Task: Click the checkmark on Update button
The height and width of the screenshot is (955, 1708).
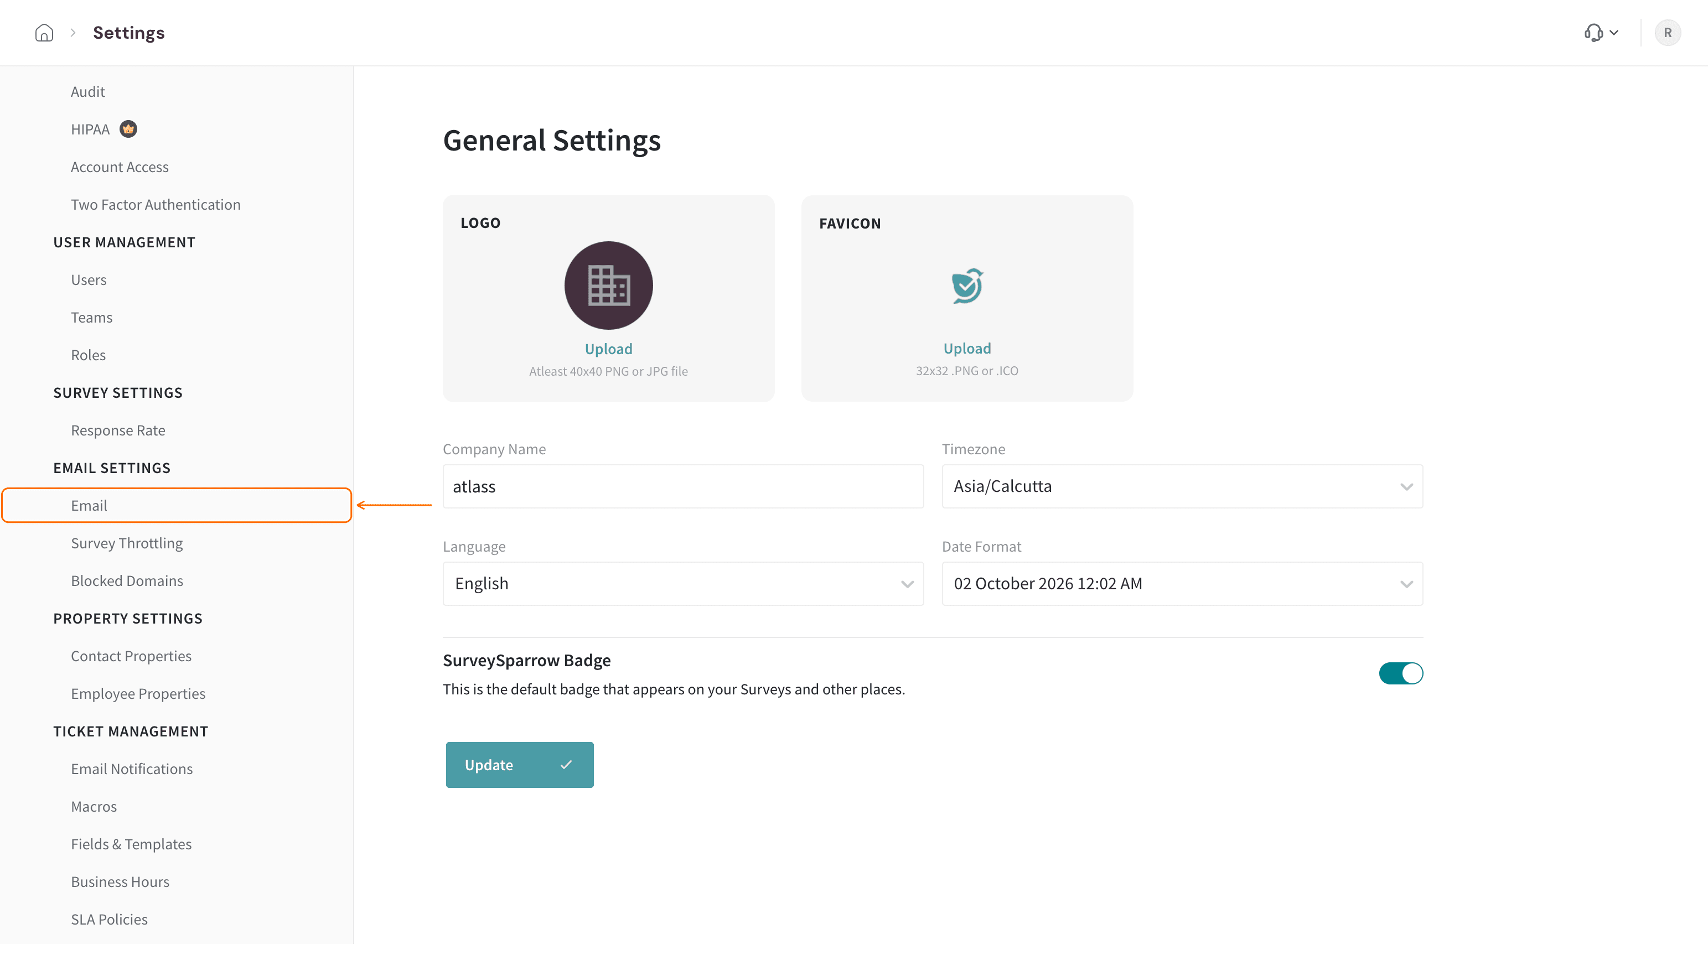Action: click(x=566, y=764)
